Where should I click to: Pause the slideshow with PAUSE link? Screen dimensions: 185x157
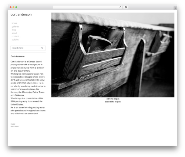13,124
